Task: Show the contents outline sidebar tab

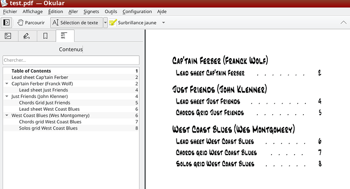Action: click(64, 35)
